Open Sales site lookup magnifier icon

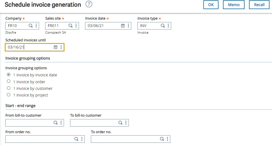pyautogui.click(x=70, y=26)
